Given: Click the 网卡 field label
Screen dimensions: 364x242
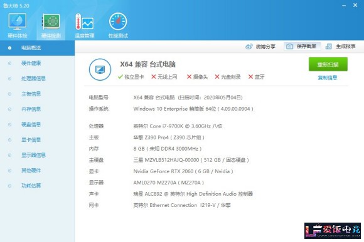Looking at the screenshot, I should click(94, 205).
